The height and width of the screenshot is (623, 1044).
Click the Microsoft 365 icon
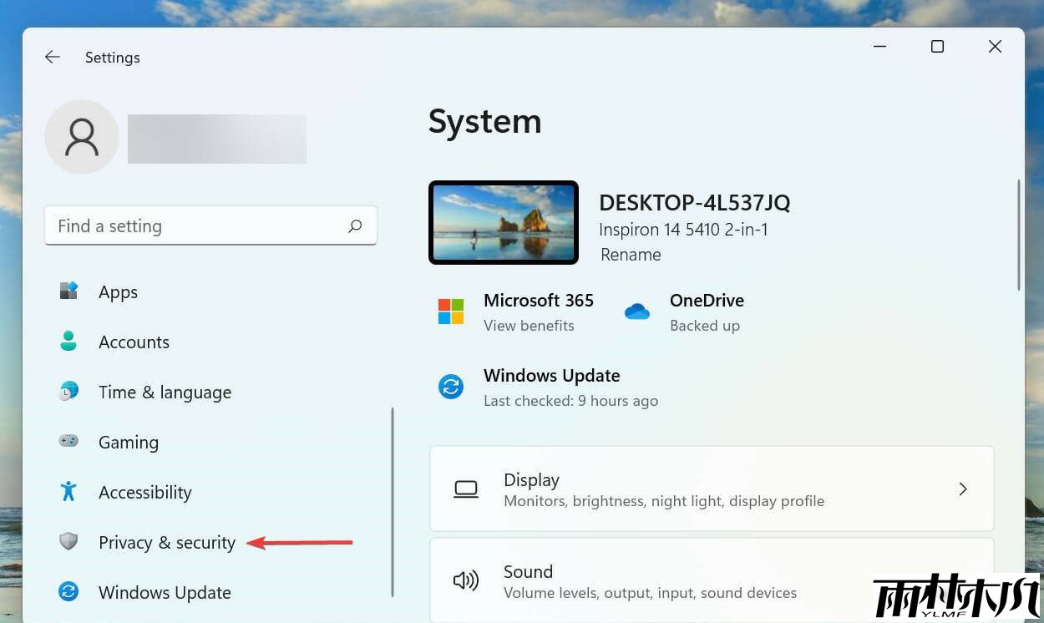(x=451, y=311)
